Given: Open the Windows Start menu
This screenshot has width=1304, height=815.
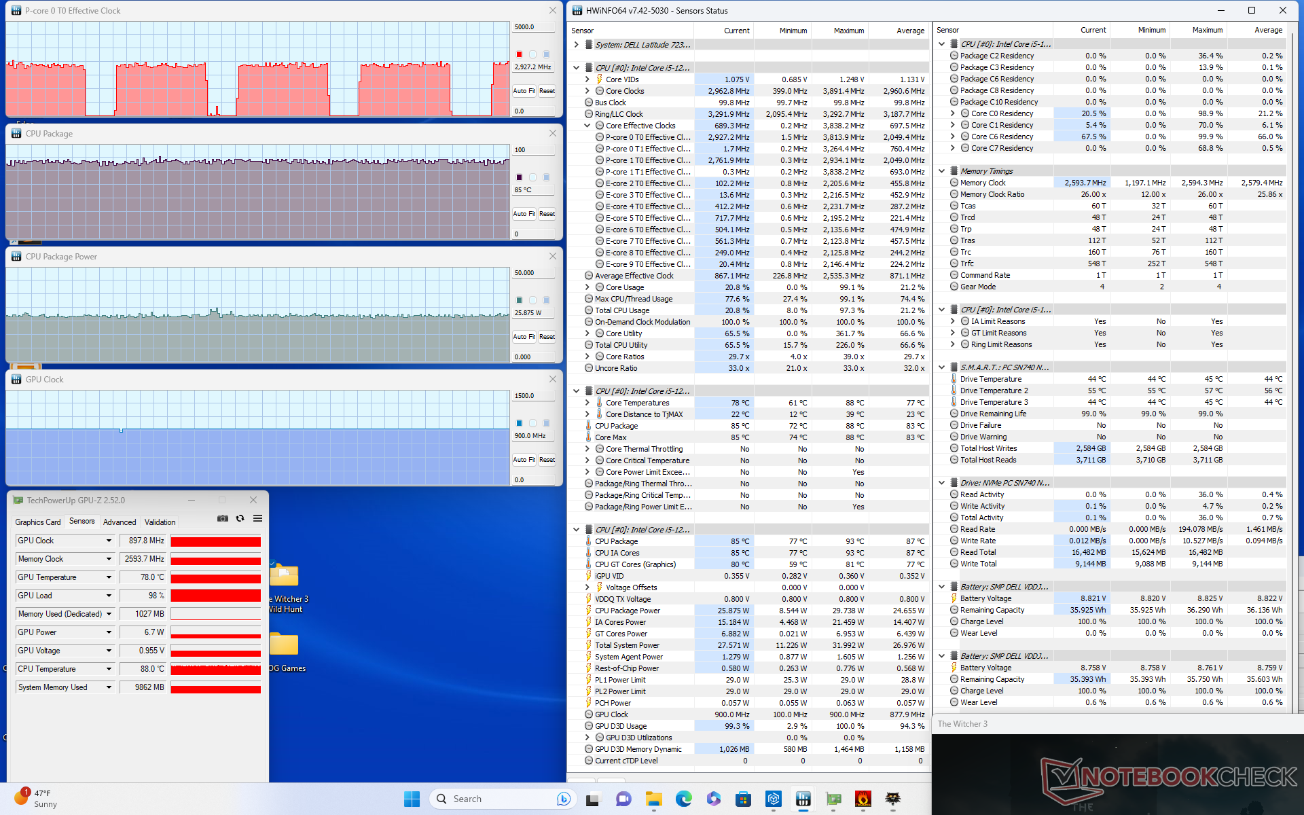Looking at the screenshot, I should (412, 799).
